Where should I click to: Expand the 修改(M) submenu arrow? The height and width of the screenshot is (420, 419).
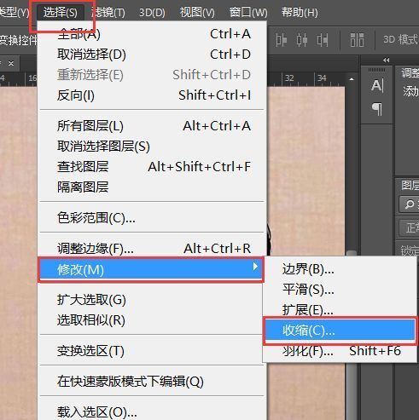tap(255, 267)
